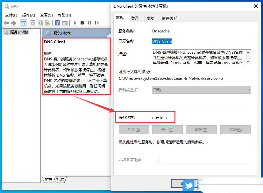This screenshot has height=193, width=263.
Task: Toggle the Show/Hide Console Tree icon
Action: tap(23, 23)
